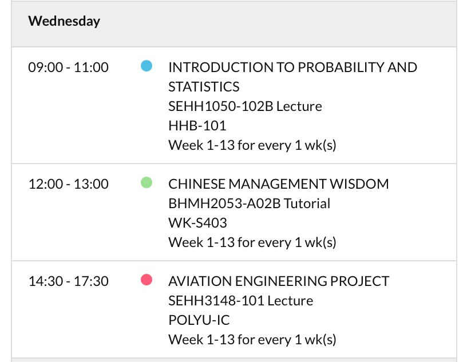
Task: Click the green dot for Chinese Management Wisdom
Action: coord(147,182)
